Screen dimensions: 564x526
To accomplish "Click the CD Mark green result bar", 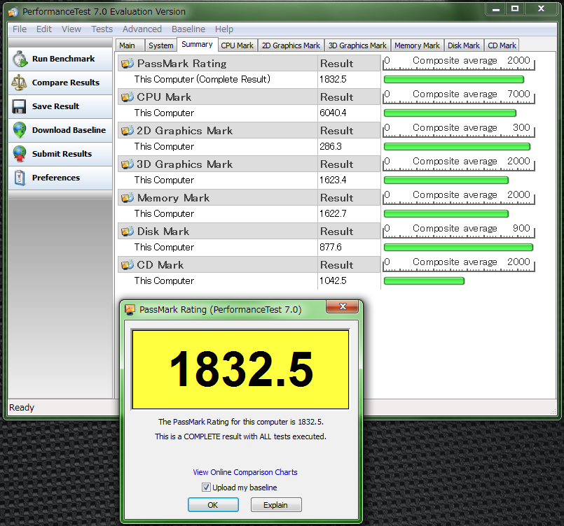I will point(424,280).
